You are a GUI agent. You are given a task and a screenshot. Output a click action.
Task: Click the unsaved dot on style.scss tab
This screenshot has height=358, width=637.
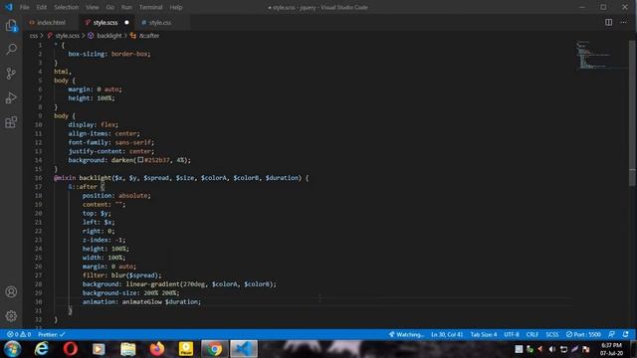(126, 22)
